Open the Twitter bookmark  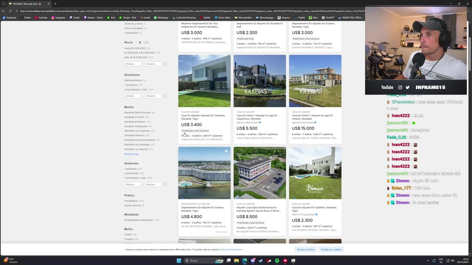(25, 18)
